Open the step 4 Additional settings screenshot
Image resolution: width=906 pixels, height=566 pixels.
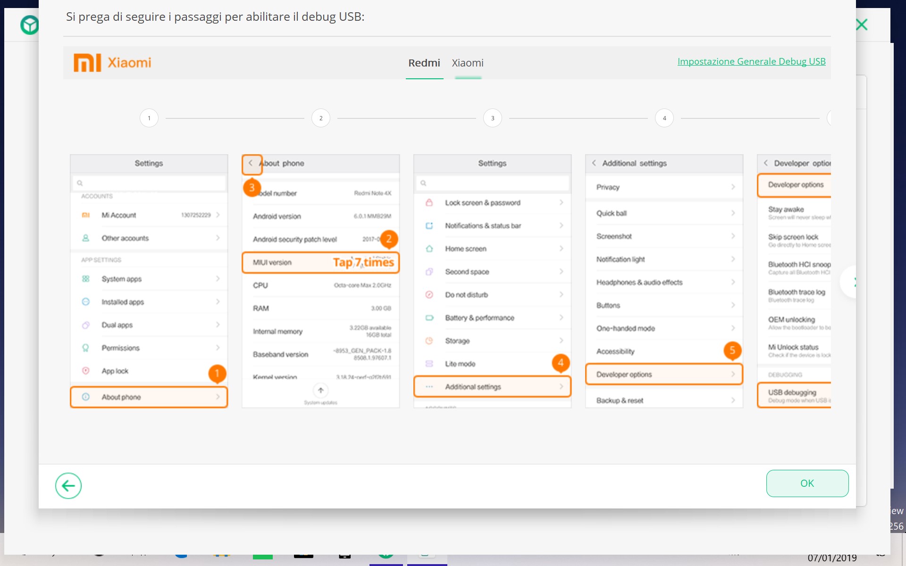pyautogui.click(x=664, y=281)
